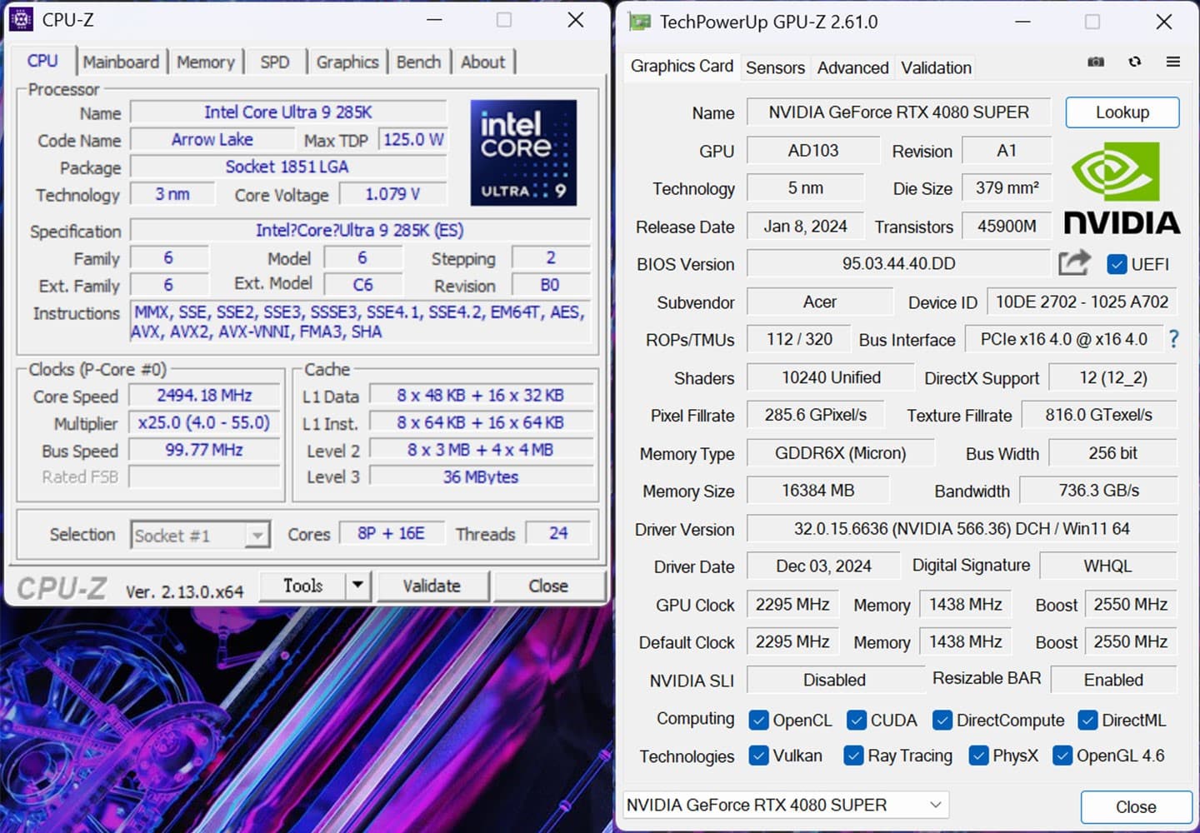Click the Bus Interface question mark
The image size is (1200, 833).
click(x=1173, y=339)
